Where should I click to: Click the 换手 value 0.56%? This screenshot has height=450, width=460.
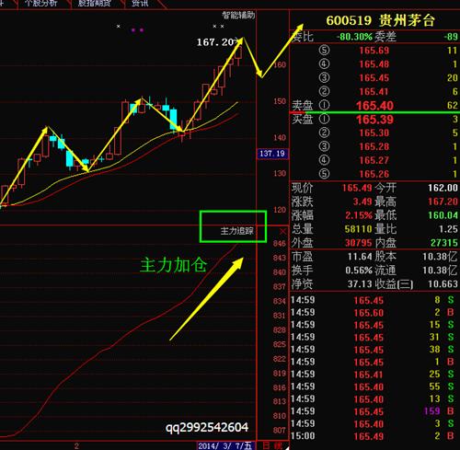(359, 271)
